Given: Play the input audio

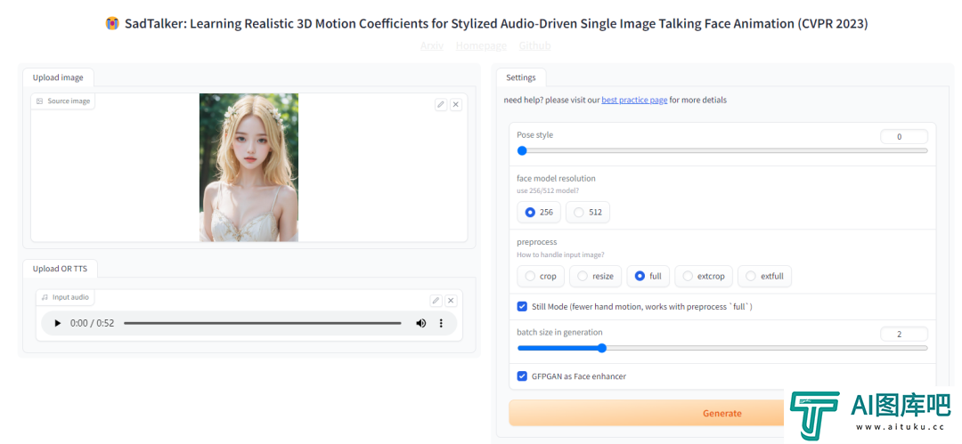Looking at the screenshot, I should [58, 323].
